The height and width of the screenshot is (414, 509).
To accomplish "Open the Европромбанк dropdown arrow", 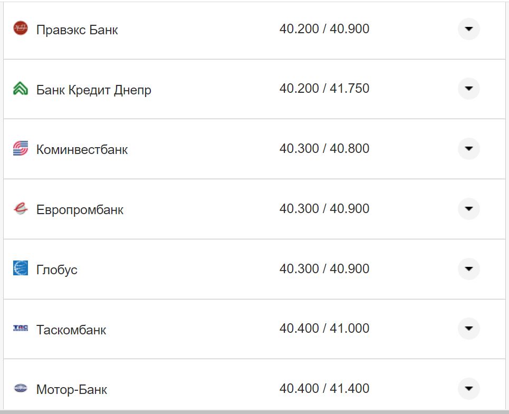I will [x=468, y=208].
